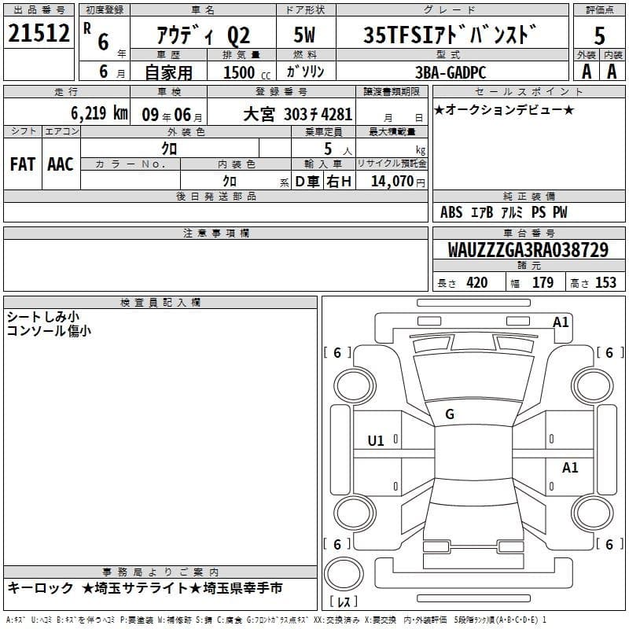
Task: Click the A1 mark on the right rear door
Action: [570, 467]
